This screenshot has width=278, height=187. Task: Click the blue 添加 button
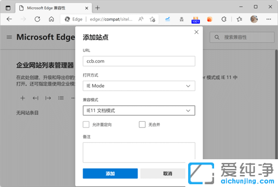[110, 174]
